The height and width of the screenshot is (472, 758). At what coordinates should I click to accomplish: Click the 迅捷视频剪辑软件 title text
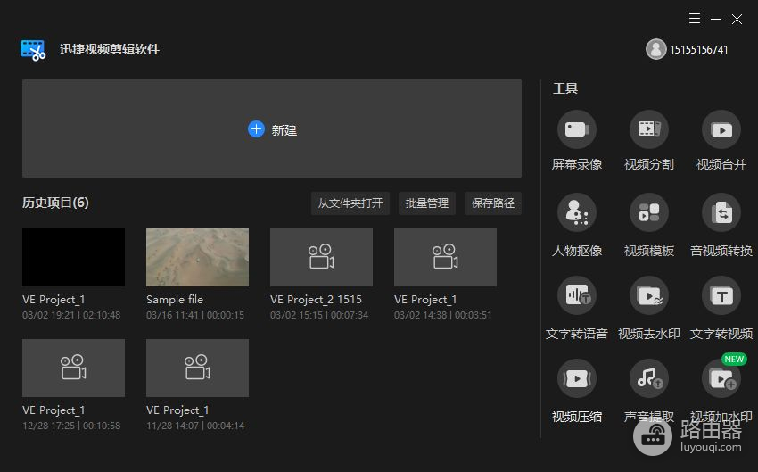(110, 49)
